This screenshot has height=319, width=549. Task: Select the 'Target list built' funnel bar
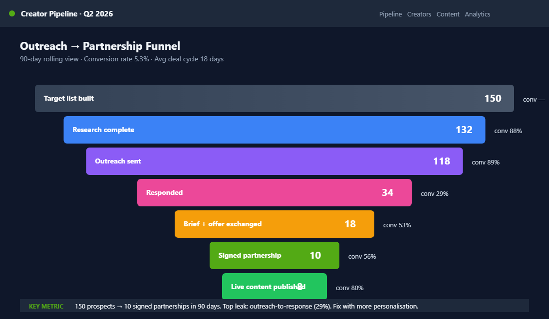(x=274, y=98)
